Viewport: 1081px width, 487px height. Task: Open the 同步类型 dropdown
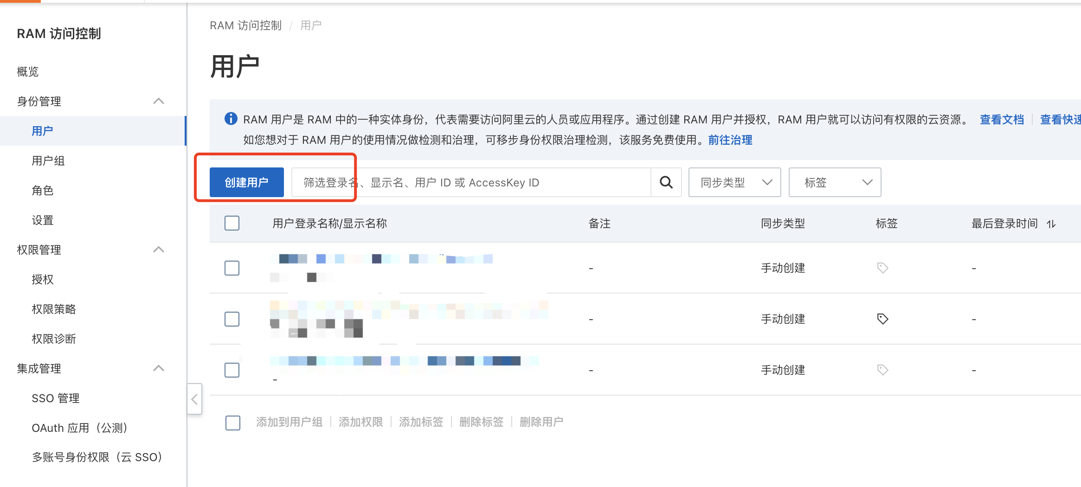coord(734,182)
